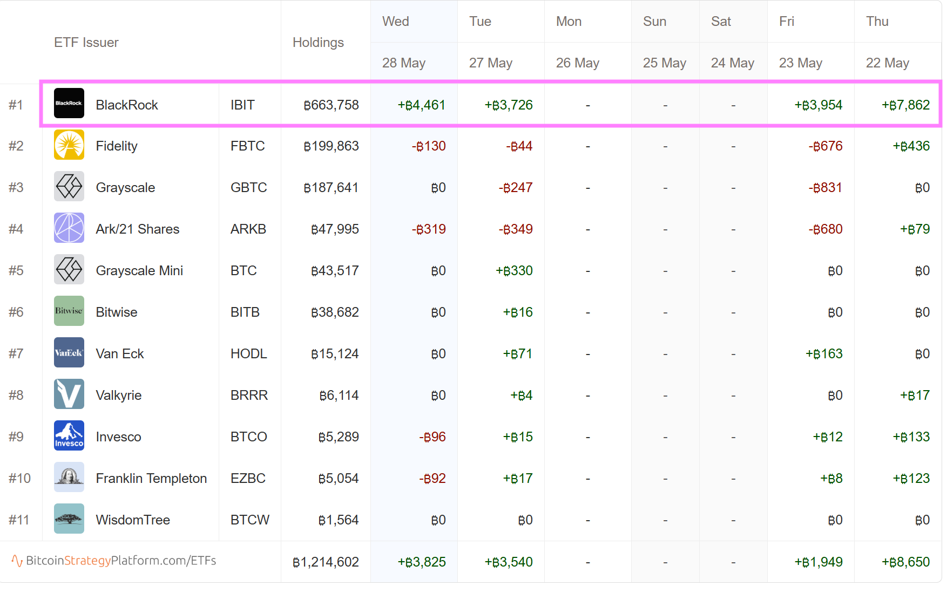This screenshot has height=593, width=947.
Task: Click total 22 May flow +₿8,650
Action: coord(906,562)
